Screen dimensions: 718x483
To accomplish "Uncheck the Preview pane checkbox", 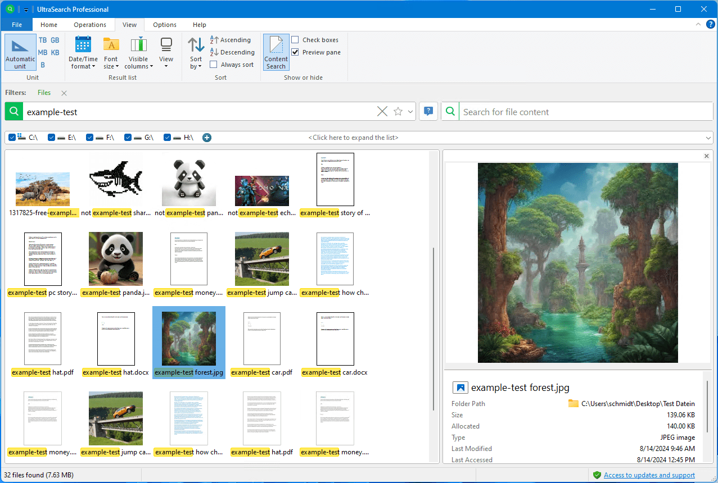I will click(295, 52).
